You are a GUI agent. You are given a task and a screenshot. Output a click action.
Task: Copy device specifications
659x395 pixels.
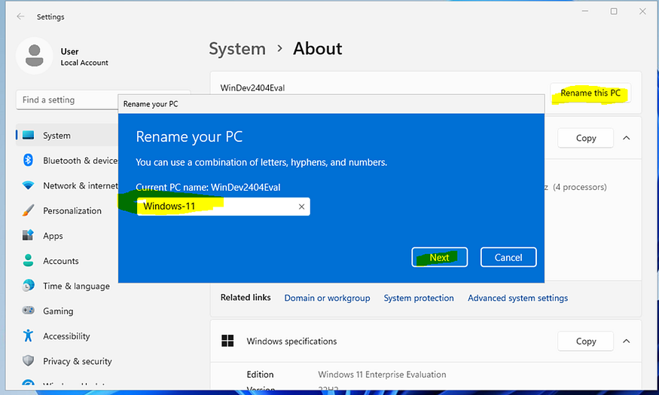point(585,138)
